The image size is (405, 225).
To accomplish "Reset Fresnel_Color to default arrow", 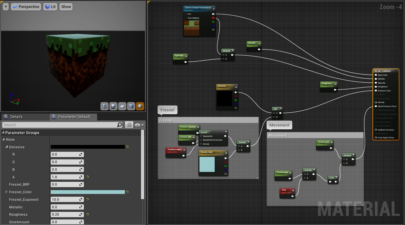I will click(127, 192).
